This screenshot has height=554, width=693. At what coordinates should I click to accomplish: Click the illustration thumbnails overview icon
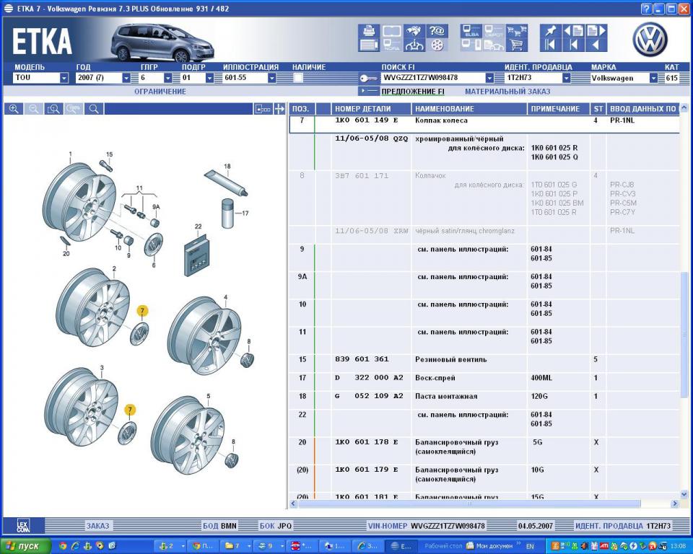(263, 109)
